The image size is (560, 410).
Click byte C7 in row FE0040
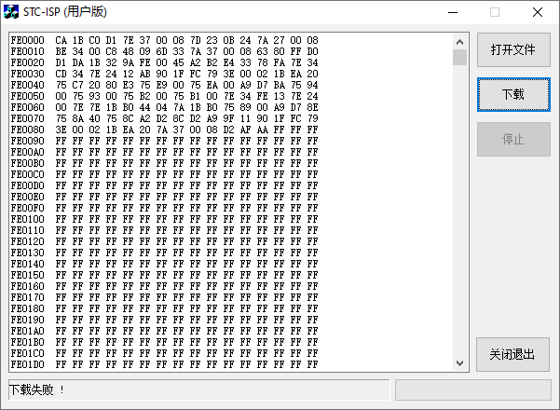(78, 85)
